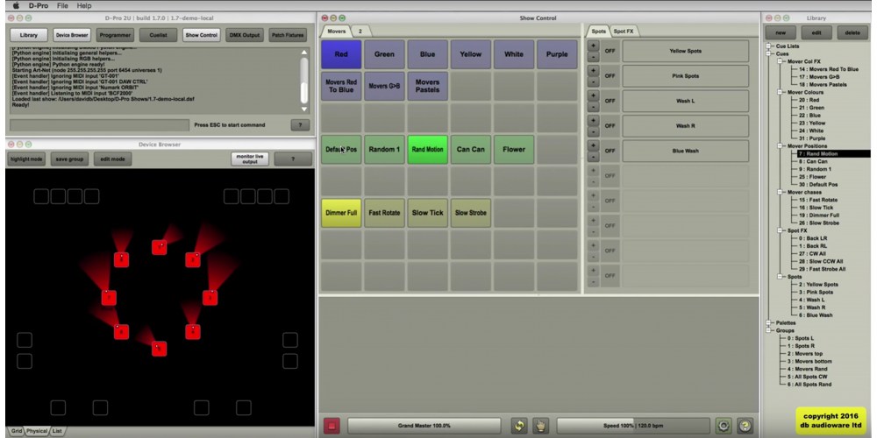Click the ? button beside the command field
Viewport: 877px width, 438px height.
(x=300, y=125)
